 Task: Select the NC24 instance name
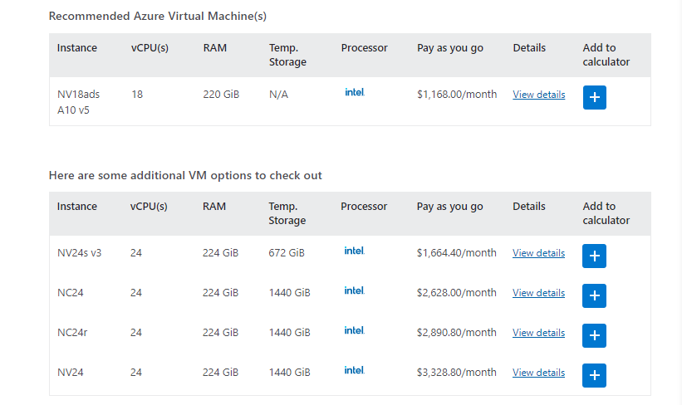pos(71,293)
